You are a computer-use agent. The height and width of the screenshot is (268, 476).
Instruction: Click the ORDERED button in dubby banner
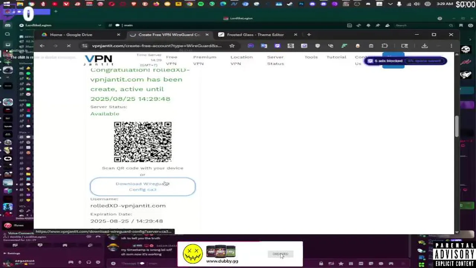(x=280, y=254)
